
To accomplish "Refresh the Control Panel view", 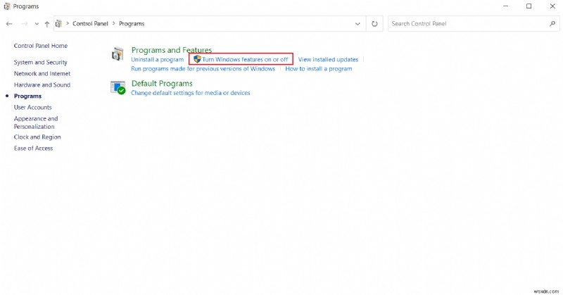I will pos(374,24).
